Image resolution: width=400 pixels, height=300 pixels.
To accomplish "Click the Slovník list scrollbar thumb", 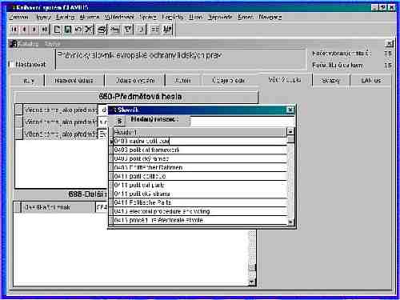I will pyautogui.click(x=290, y=139).
